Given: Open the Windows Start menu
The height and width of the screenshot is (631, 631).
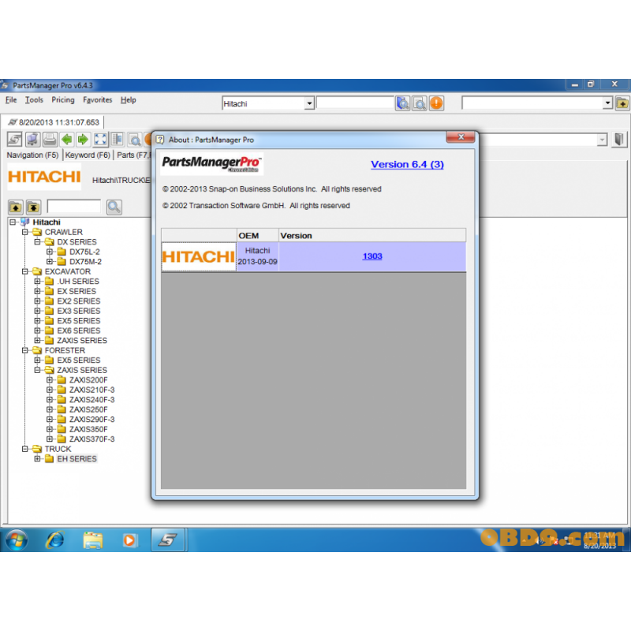Looking at the screenshot, I should (17, 540).
